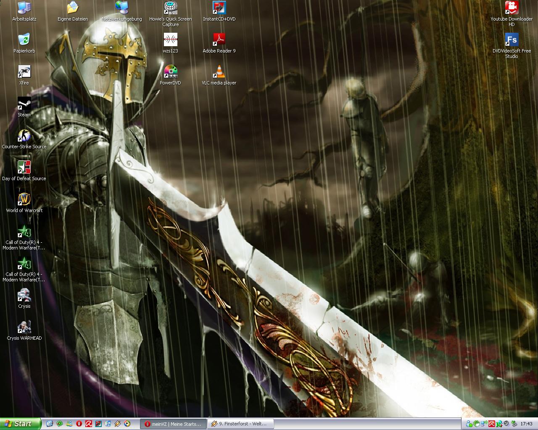Open the Eigene Dateien folder icon
This screenshot has width=538, height=430.
[x=73, y=12]
